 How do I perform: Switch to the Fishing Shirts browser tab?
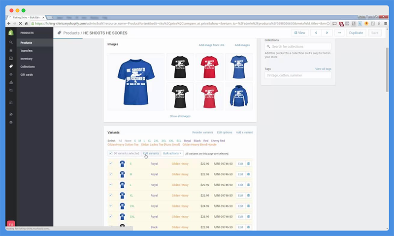tap(27, 18)
